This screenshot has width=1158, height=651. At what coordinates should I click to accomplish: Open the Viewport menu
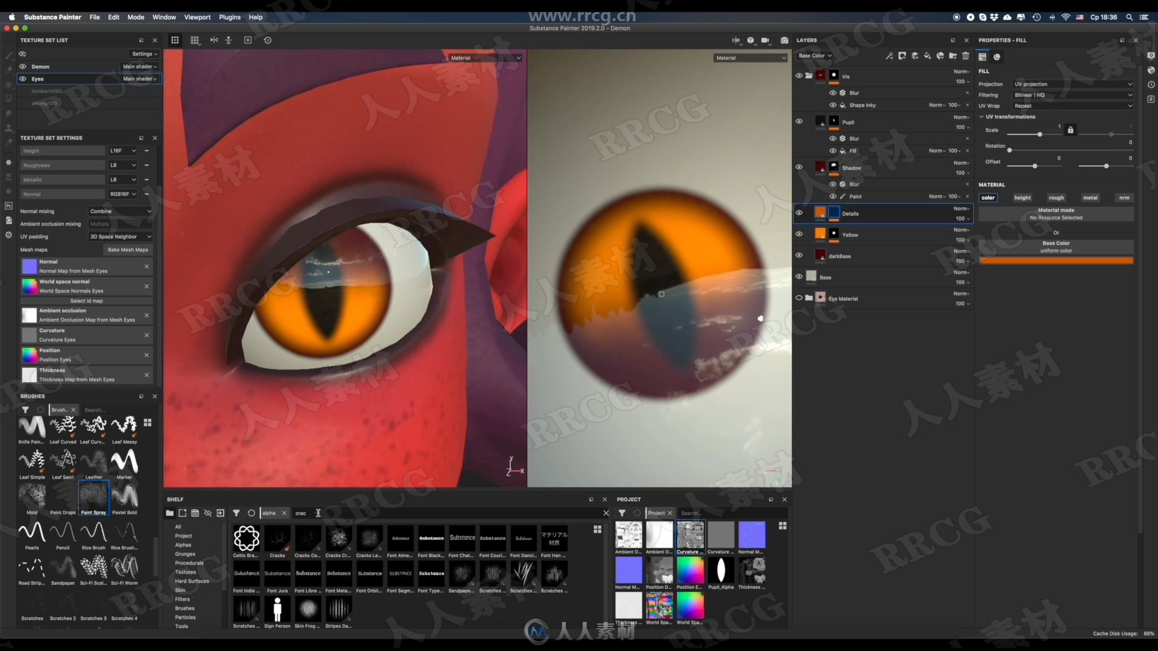(x=197, y=17)
